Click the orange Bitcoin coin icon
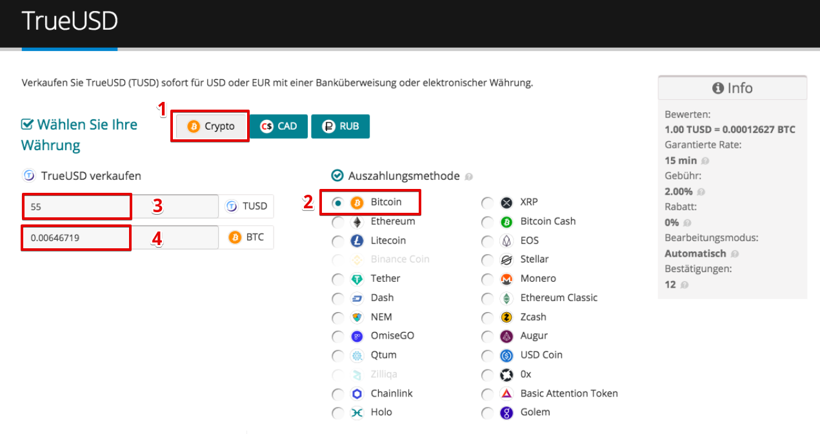 [357, 202]
